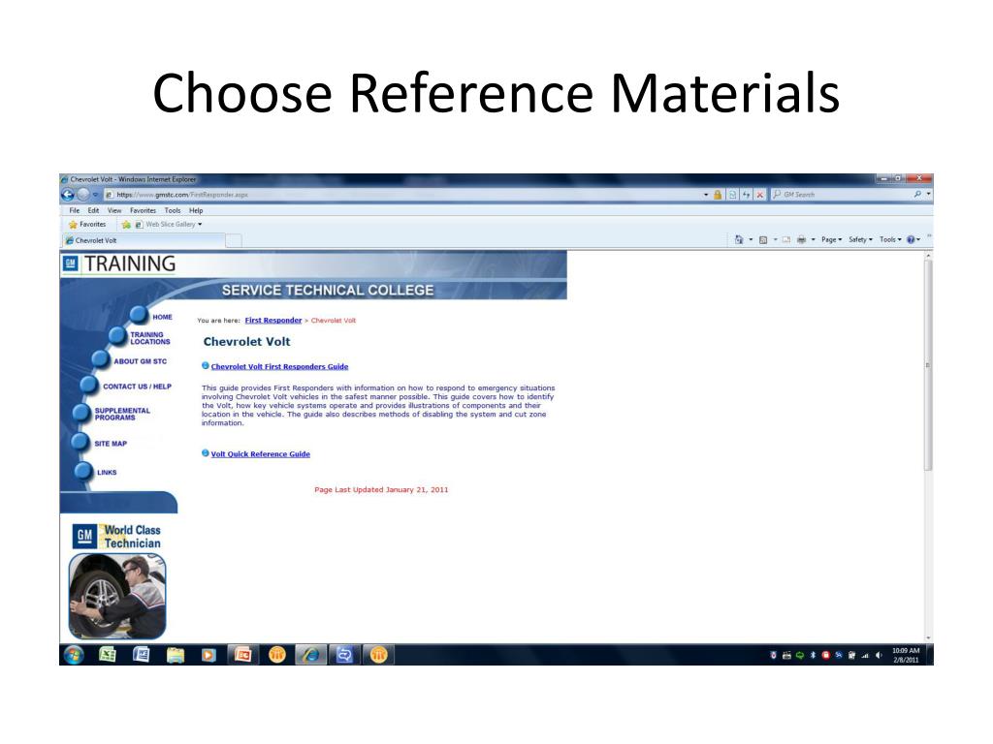Open the Page dropdown menu

point(831,240)
